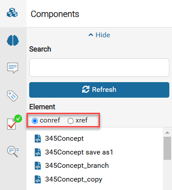Focus the Search input field
This screenshot has height=190, width=172.
99,67
